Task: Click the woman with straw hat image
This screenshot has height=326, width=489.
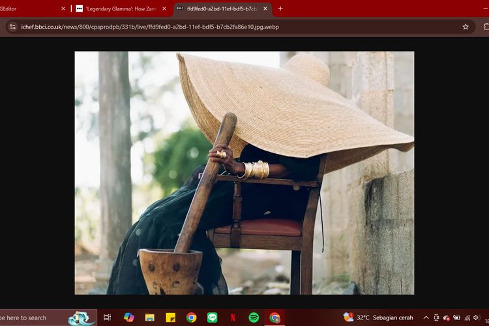Action: (244, 173)
